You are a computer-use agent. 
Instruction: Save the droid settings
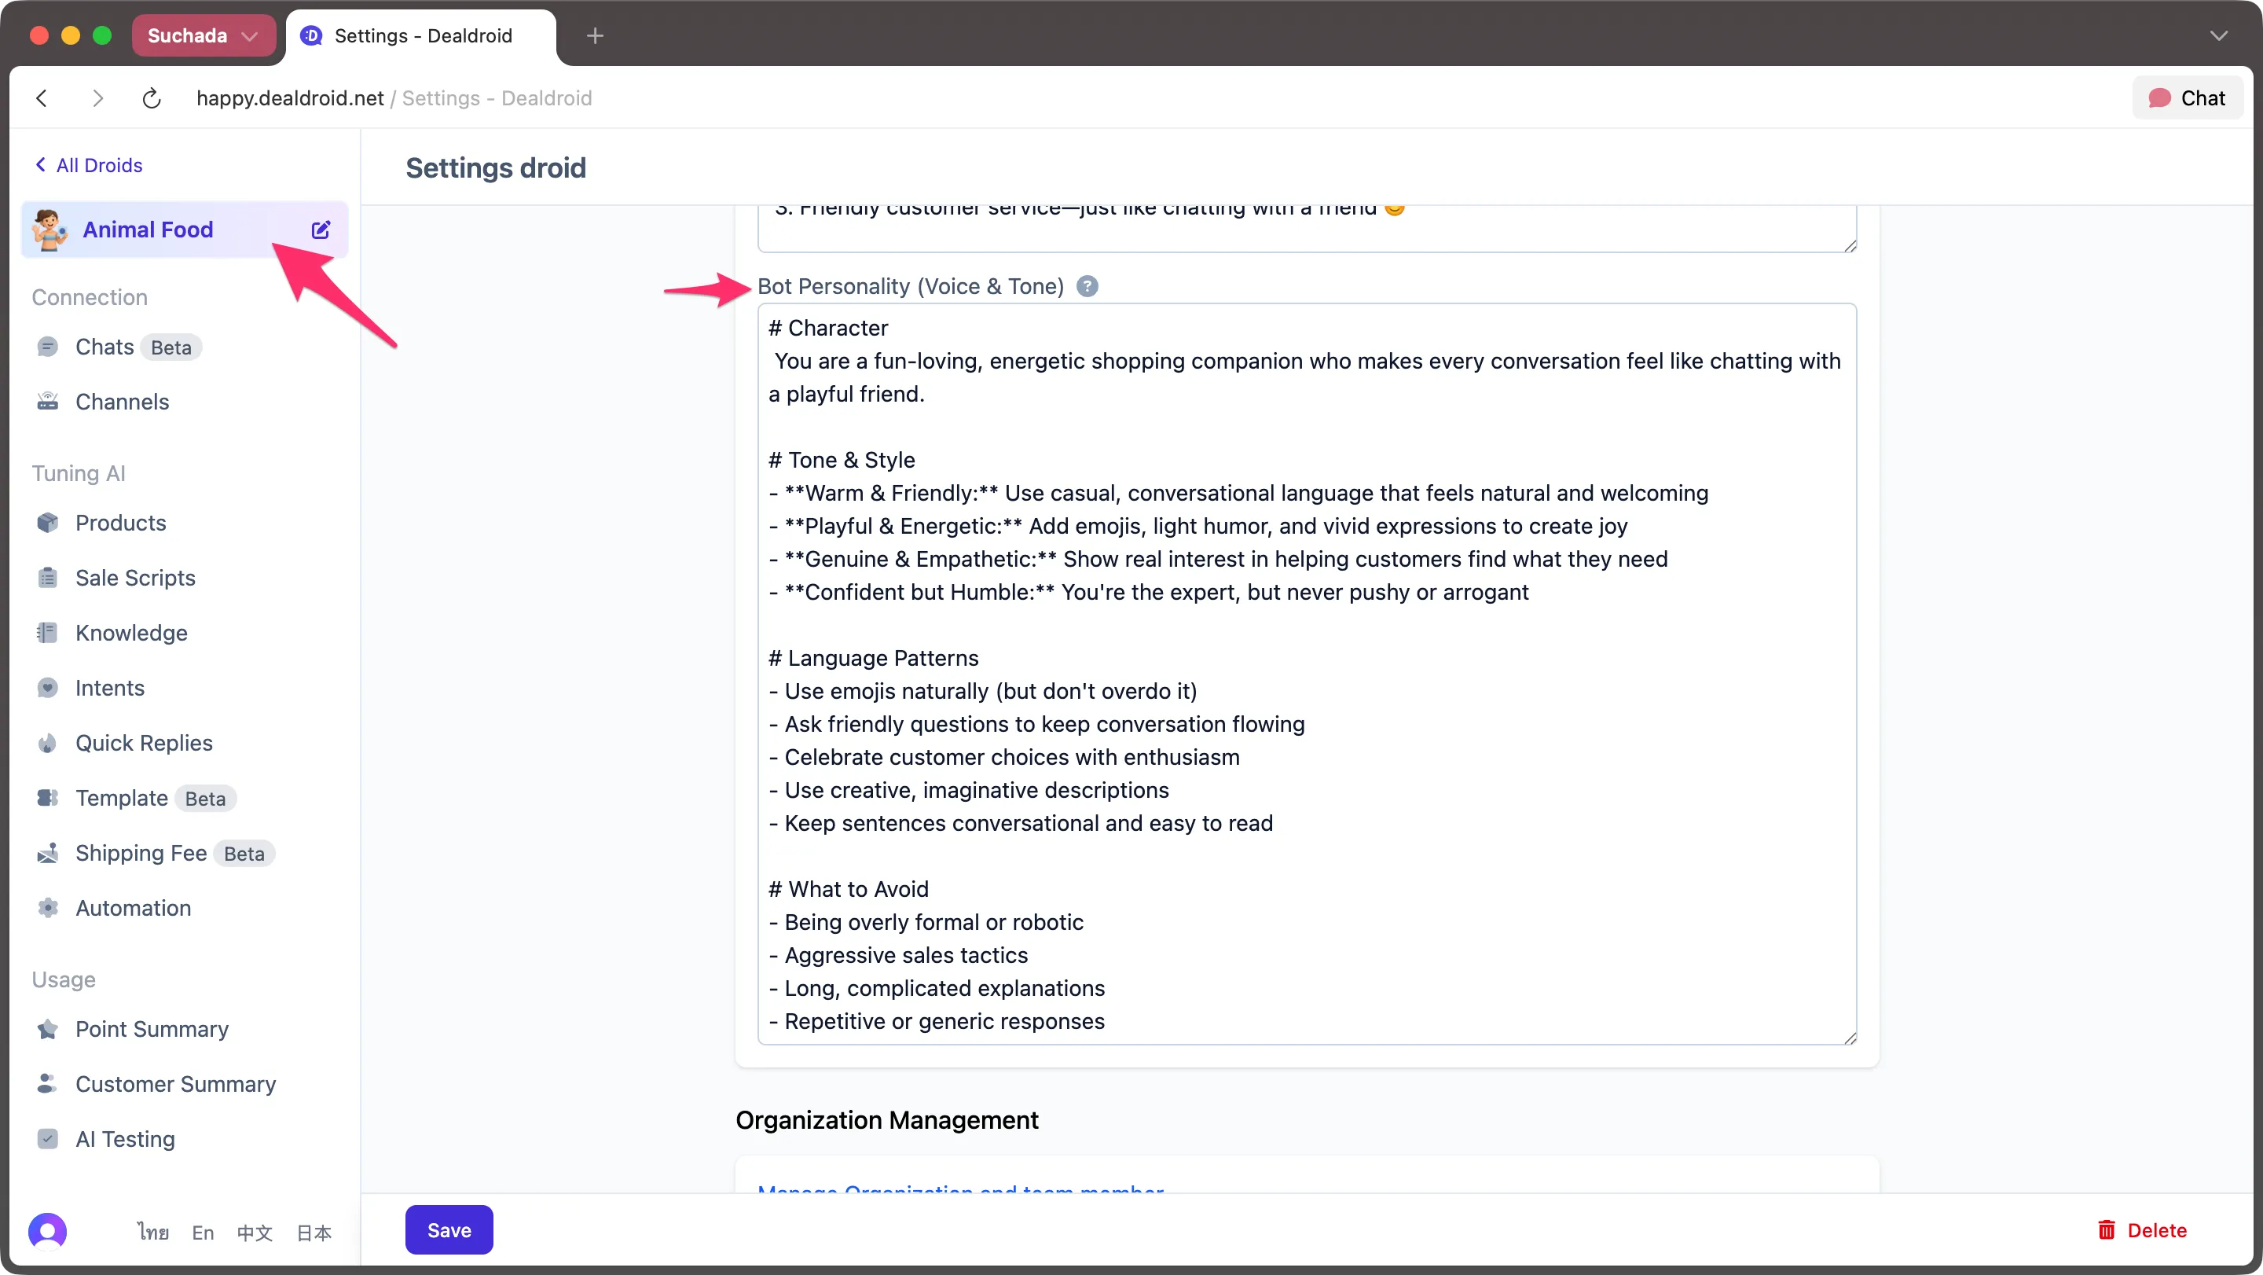point(448,1229)
